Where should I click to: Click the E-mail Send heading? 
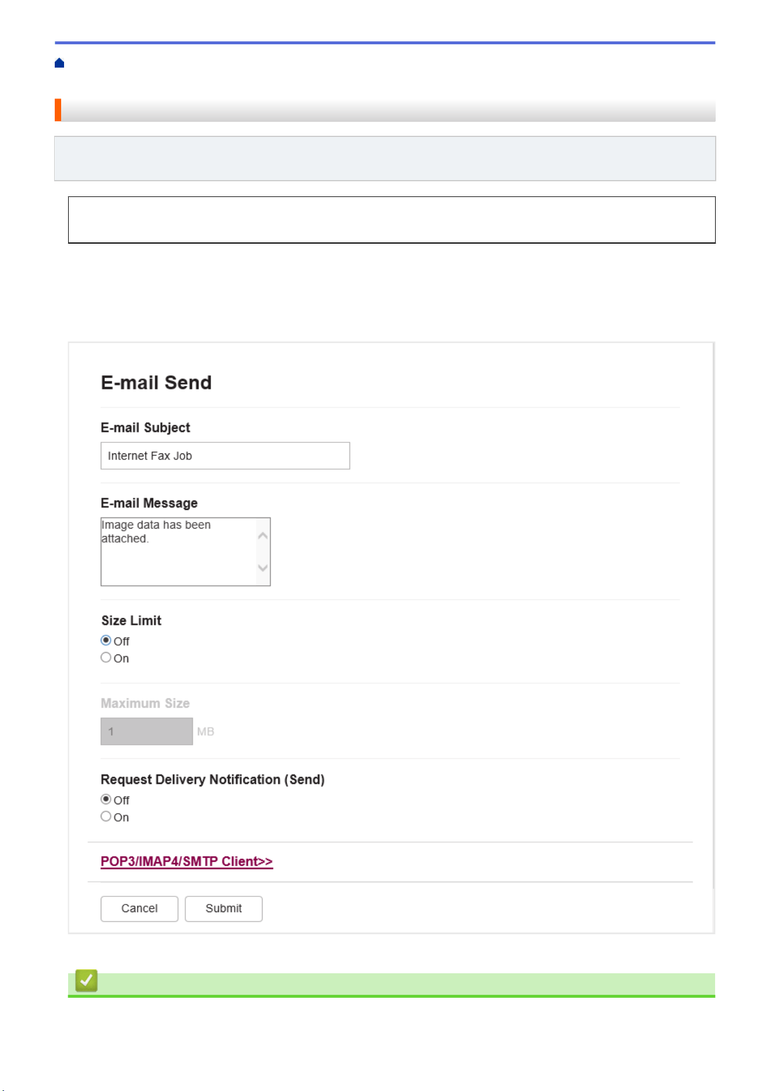pos(156,383)
